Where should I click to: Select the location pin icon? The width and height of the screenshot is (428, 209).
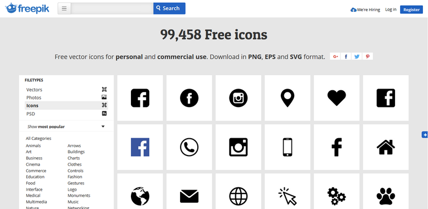288,98
